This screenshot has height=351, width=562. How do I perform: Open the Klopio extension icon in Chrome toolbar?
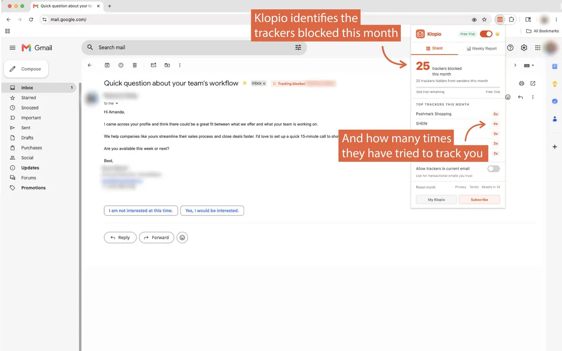500,19
